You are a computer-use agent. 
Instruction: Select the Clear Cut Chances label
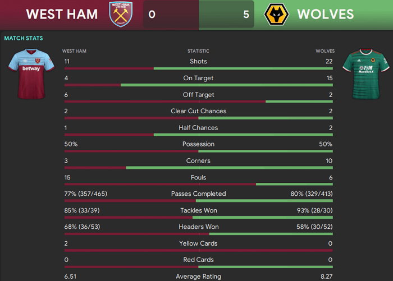[199, 111]
